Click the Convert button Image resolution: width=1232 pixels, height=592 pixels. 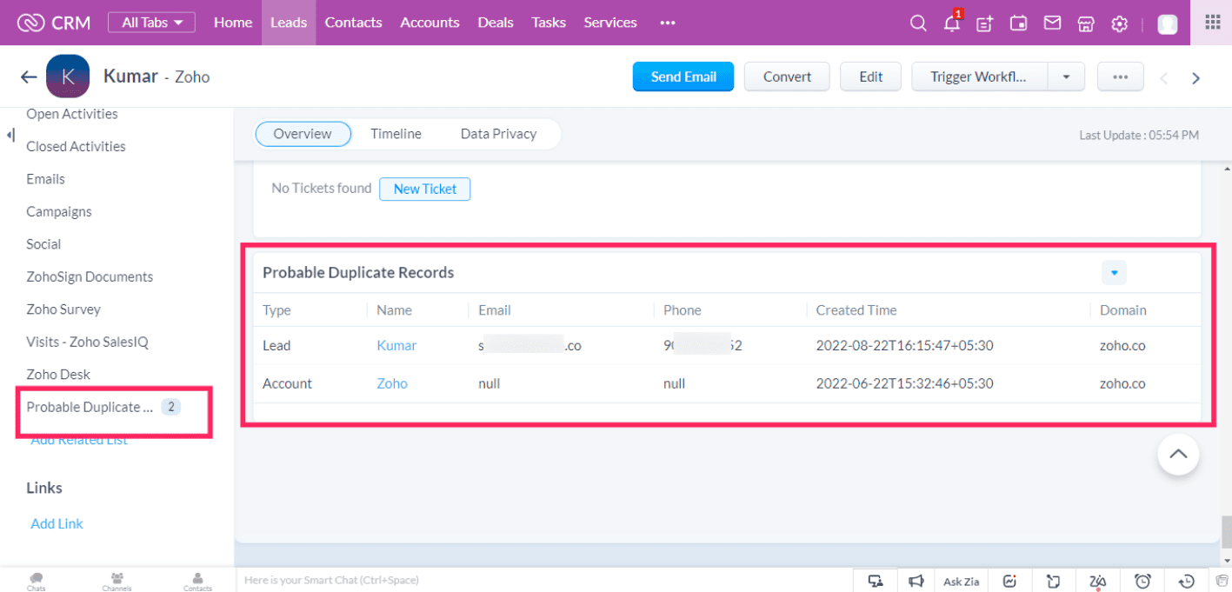coord(787,76)
